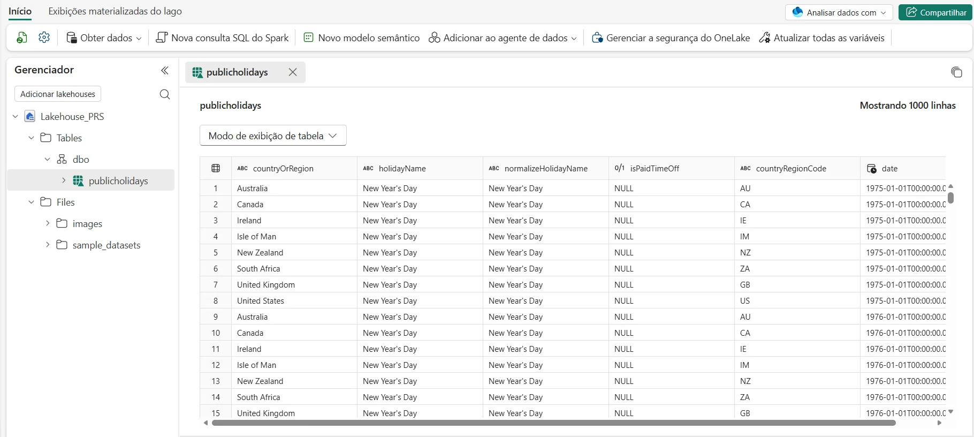The image size is (974, 437).
Task: Click Atualizar todas as variáveis
Action: (821, 37)
